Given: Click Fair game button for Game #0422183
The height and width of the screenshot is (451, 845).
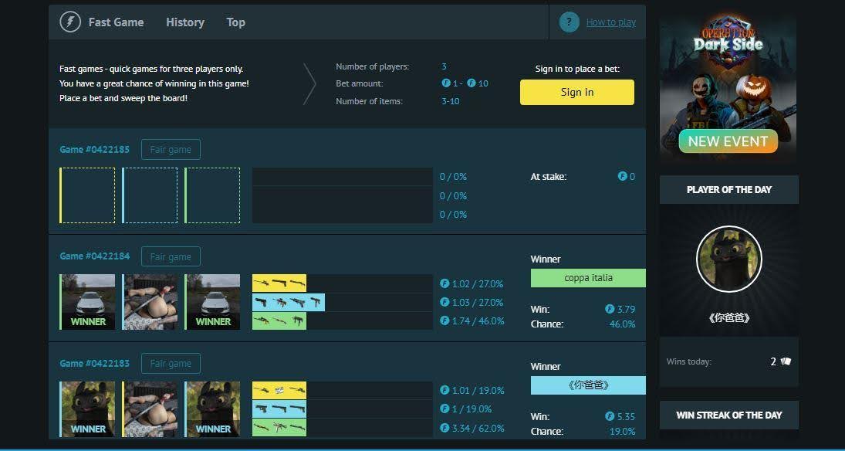Looking at the screenshot, I should point(171,364).
